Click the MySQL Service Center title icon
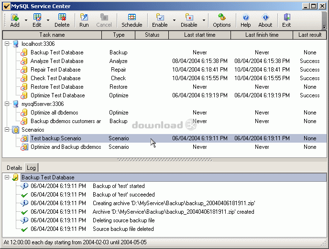This screenshot has width=329, height=249. 7,6
